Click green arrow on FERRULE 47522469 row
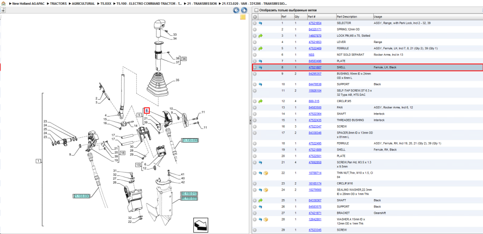Image resolution: width=483 pixels, height=234 pixels. [x=260, y=48]
